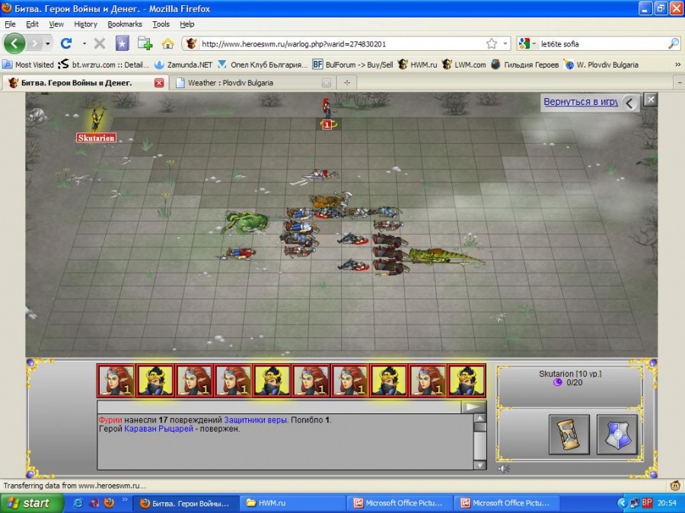The height and width of the screenshot is (513, 685).
Task: Open the History menu
Action: 85,24
